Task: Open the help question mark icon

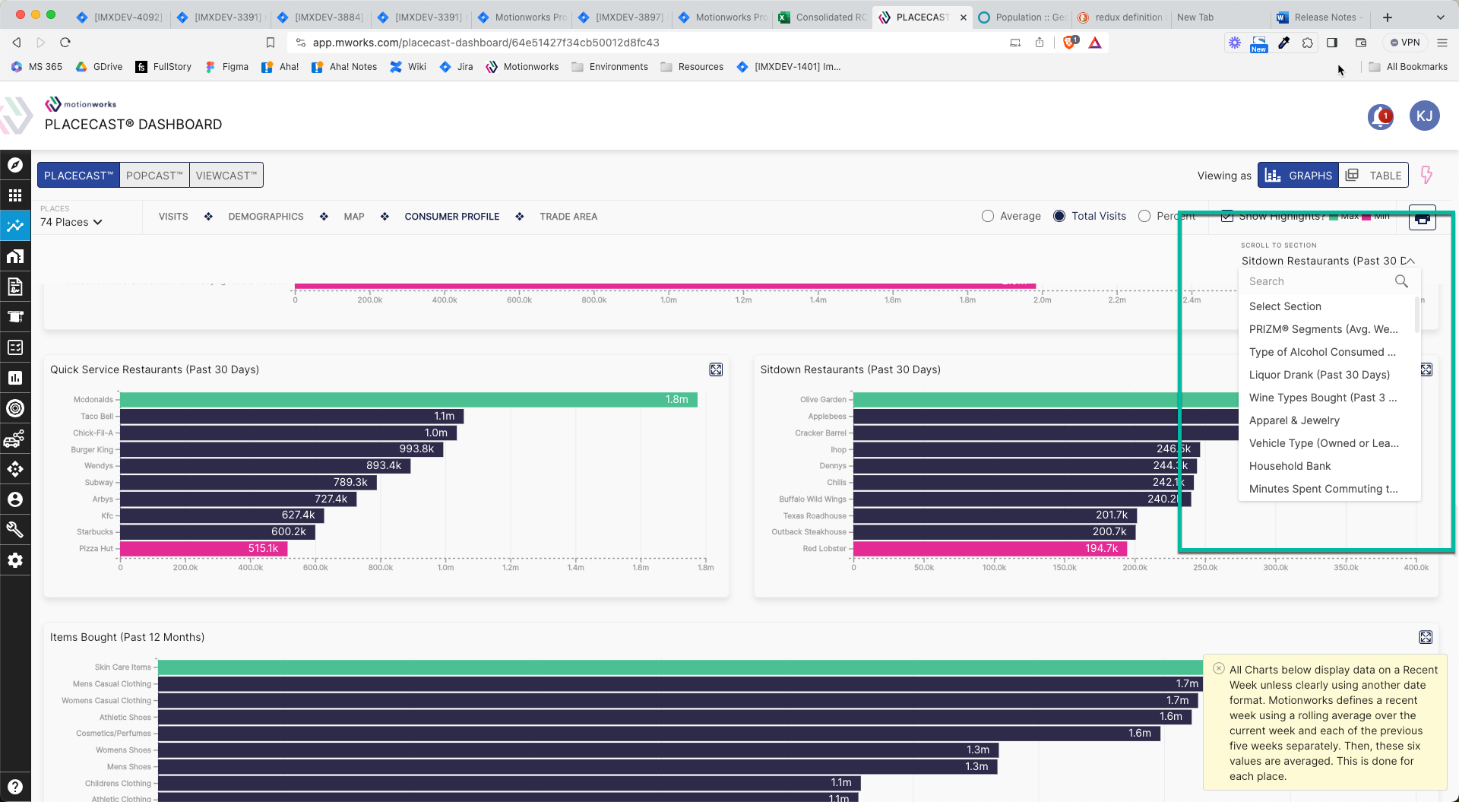Action: click(15, 787)
